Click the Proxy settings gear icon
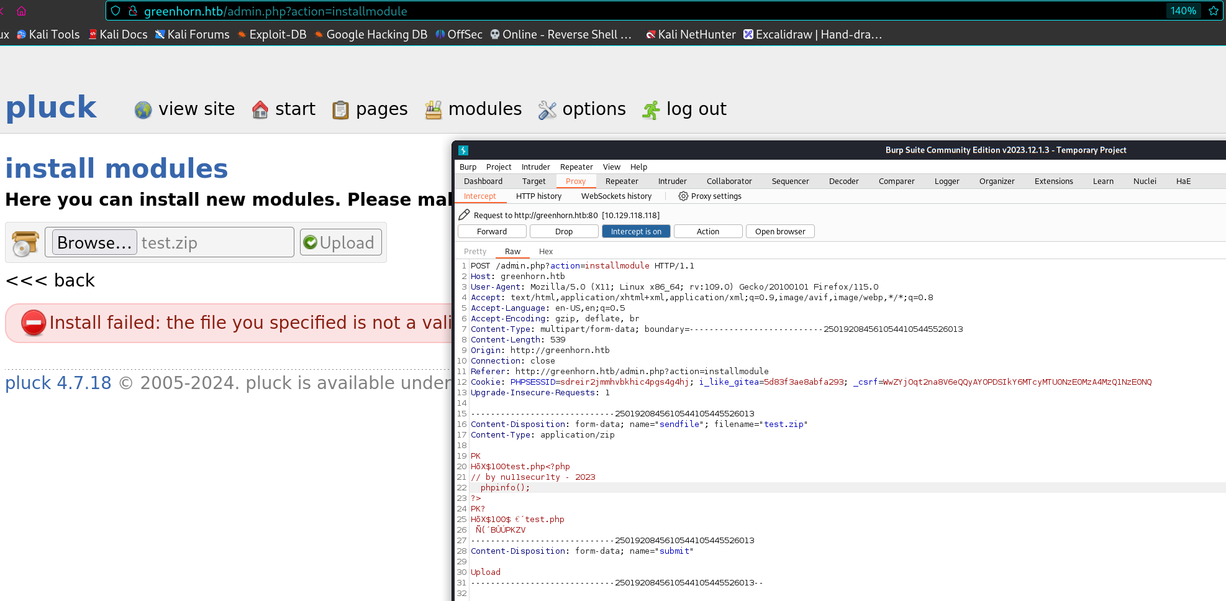The height and width of the screenshot is (601, 1226). click(683, 196)
